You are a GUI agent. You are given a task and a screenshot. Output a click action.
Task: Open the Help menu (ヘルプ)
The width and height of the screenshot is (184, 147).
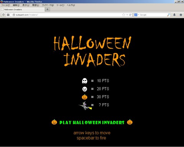coord(71,5)
